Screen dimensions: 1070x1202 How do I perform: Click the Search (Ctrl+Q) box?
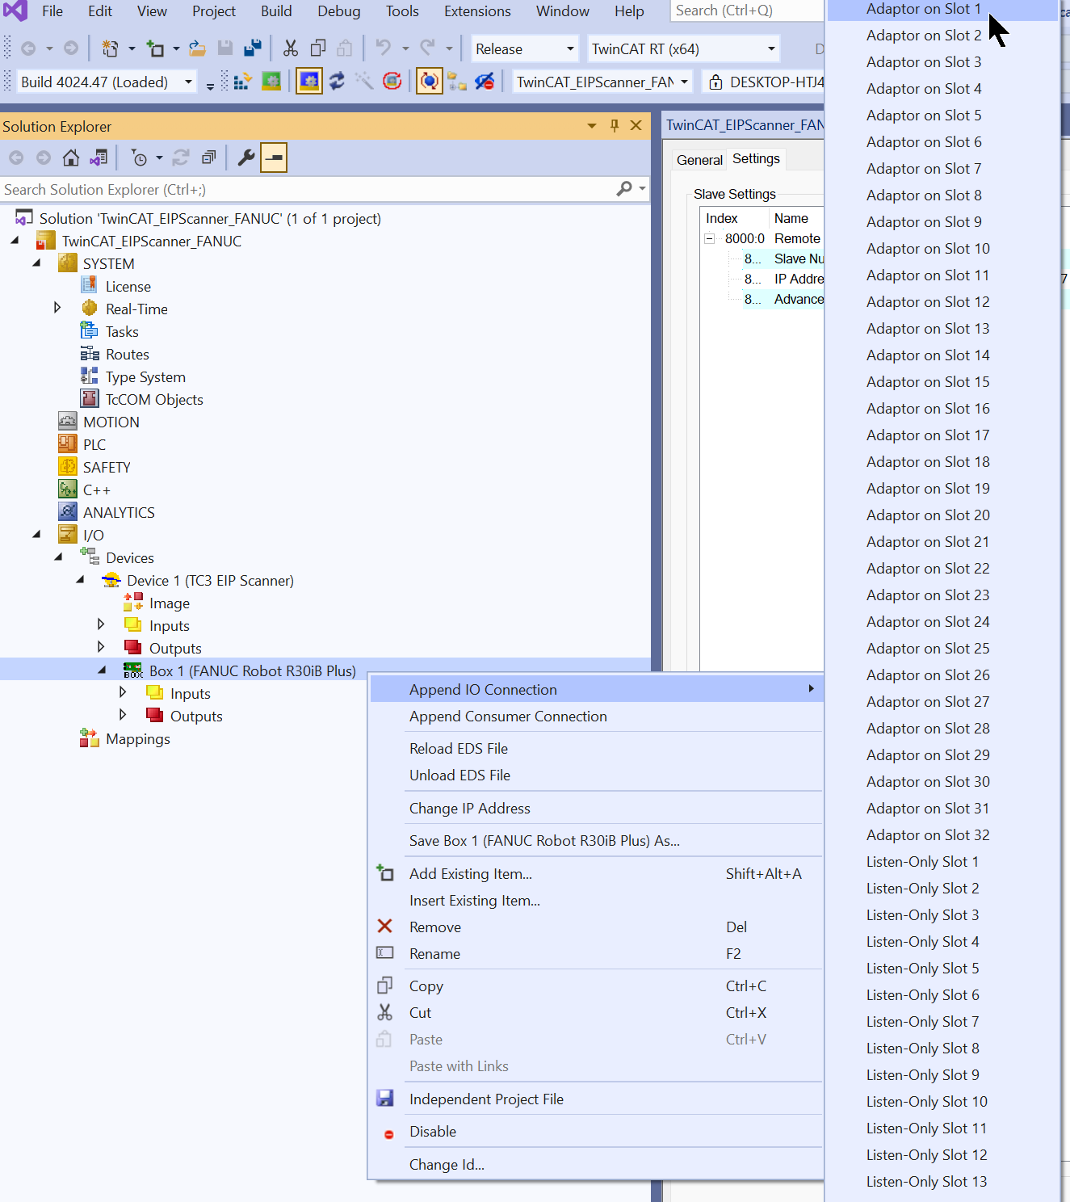point(747,11)
